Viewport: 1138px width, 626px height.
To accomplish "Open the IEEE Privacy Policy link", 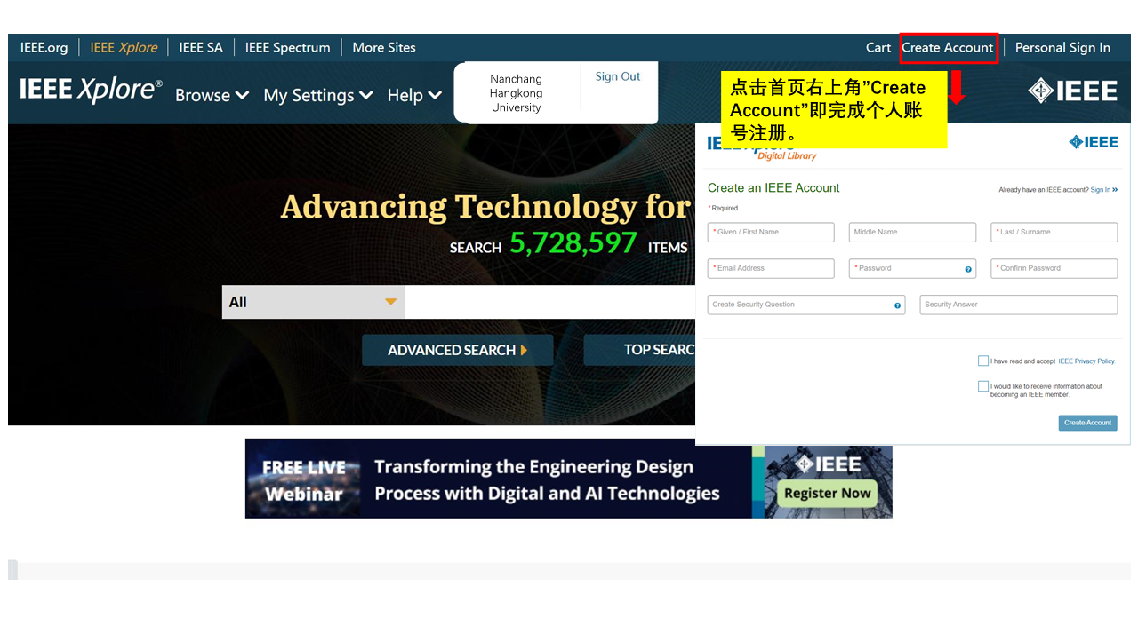I will (1086, 361).
